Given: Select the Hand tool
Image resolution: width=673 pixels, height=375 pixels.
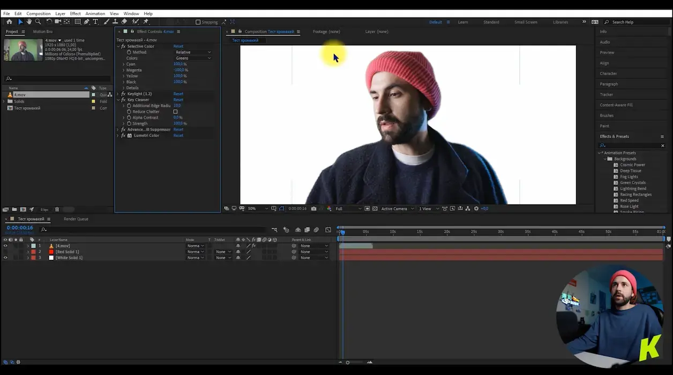Looking at the screenshot, I should click(x=29, y=22).
